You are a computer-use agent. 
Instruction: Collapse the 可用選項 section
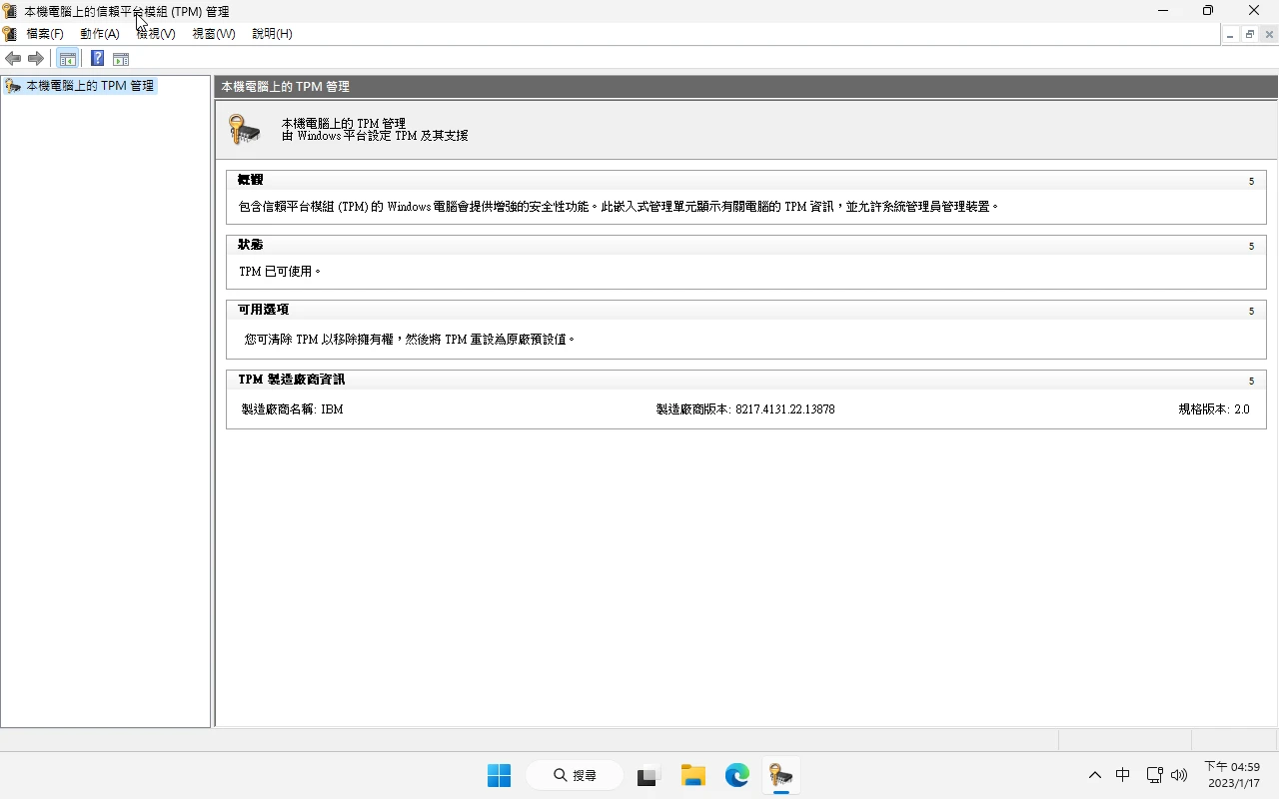tap(1251, 311)
